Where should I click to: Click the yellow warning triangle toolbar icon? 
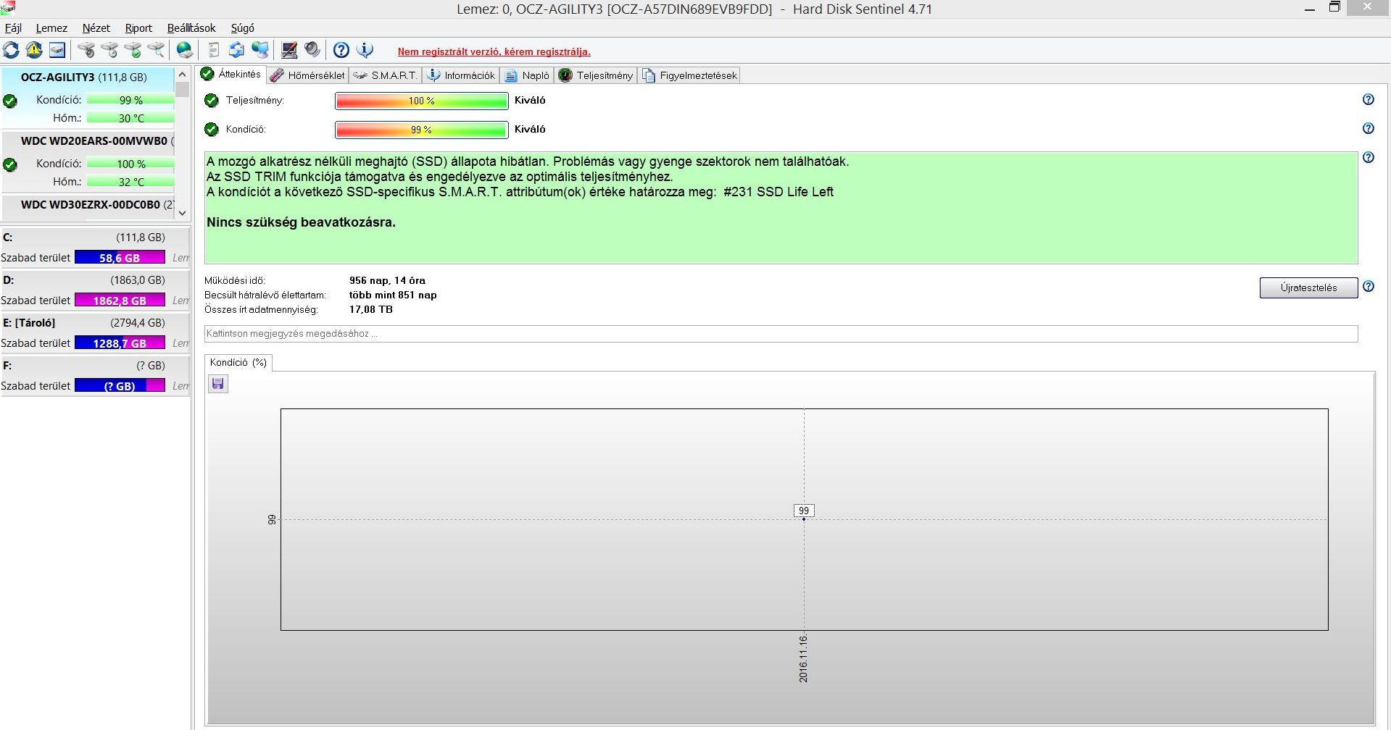point(34,50)
